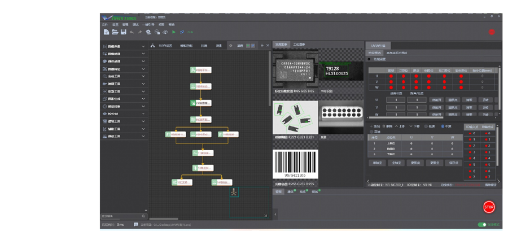This screenshot has height=236, width=508.
Task: Open settings via the gear toolbar icon
Action: click(x=148, y=32)
